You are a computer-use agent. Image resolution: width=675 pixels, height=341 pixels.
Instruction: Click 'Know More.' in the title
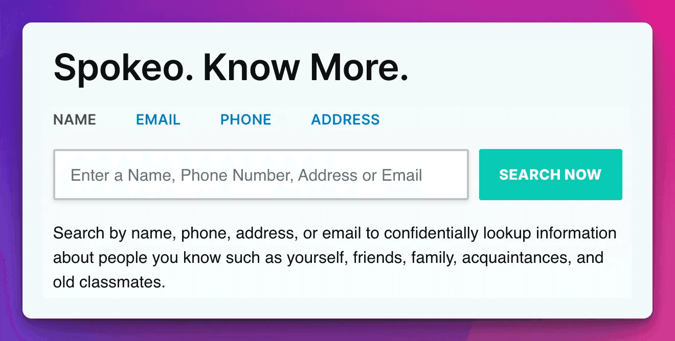306,67
